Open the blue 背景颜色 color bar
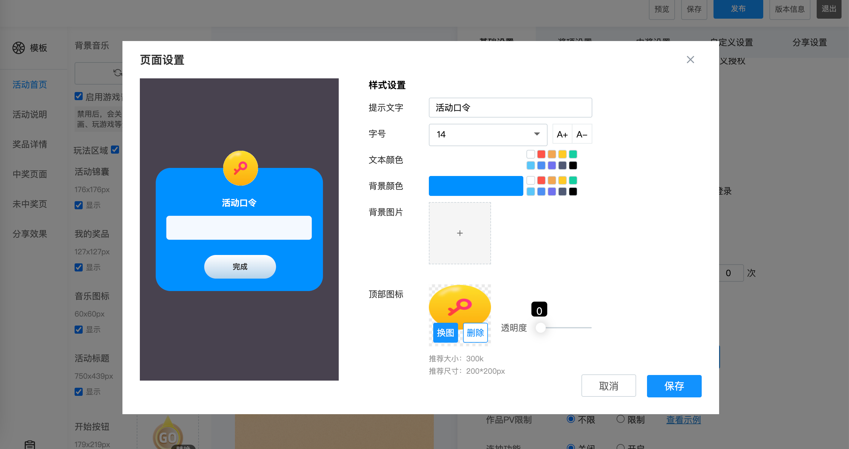Viewport: 849px width, 449px height. [475, 186]
